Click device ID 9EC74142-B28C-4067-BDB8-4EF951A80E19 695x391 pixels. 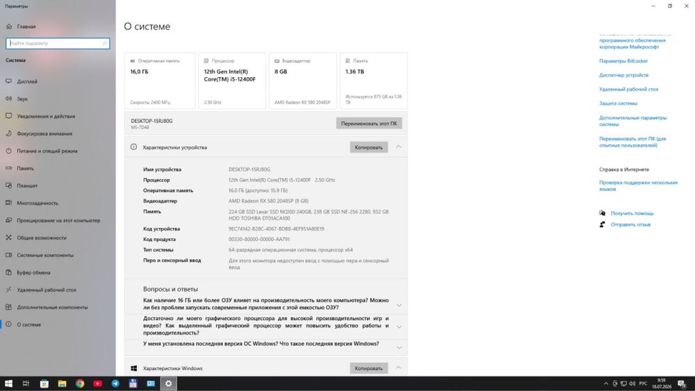(x=276, y=229)
